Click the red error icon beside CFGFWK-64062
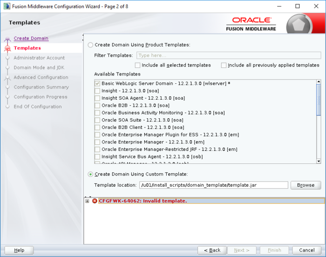 click(95, 201)
